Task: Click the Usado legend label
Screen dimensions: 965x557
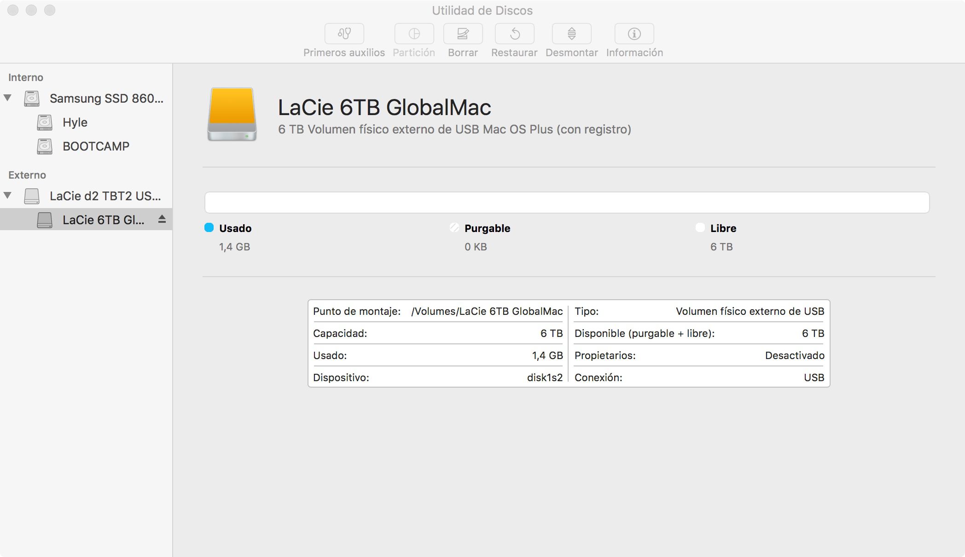Action: pyautogui.click(x=235, y=228)
